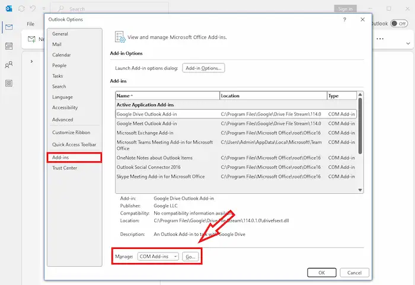Select OneNote Notes about Outlook Items row

click(236, 158)
